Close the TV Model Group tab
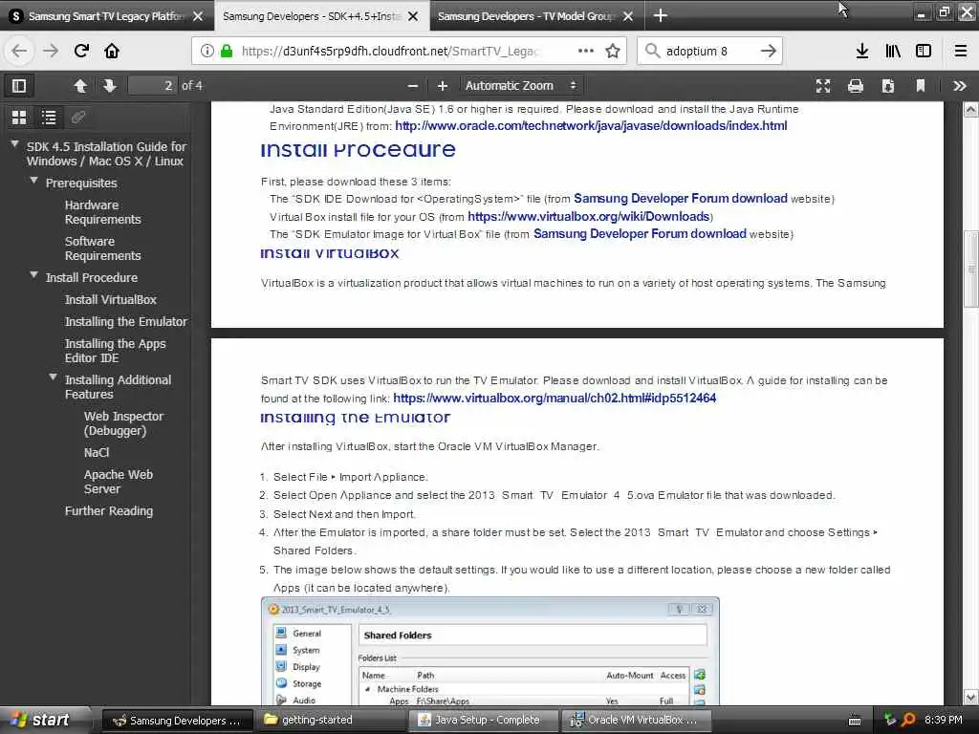Viewport: 979px width, 734px height. point(628,16)
